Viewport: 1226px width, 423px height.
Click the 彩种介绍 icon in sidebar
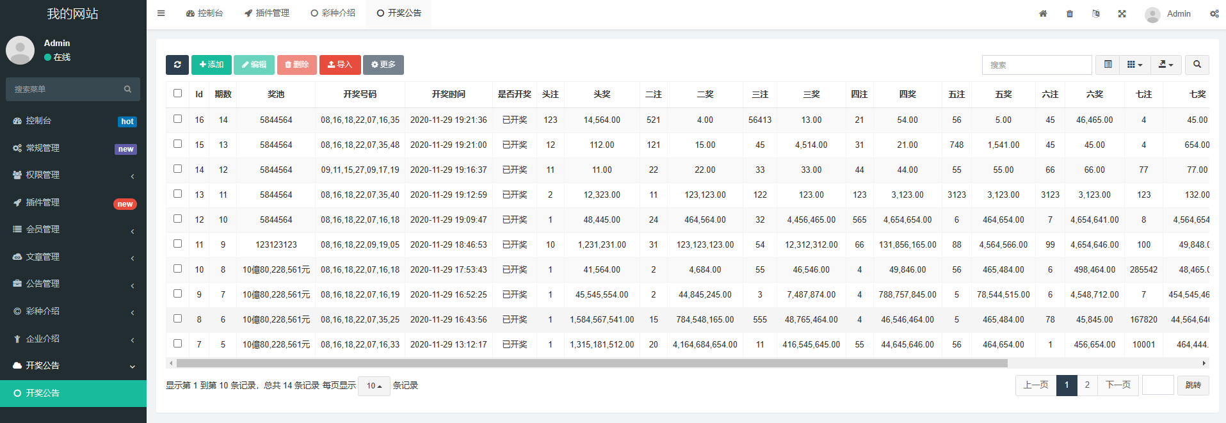point(17,311)
